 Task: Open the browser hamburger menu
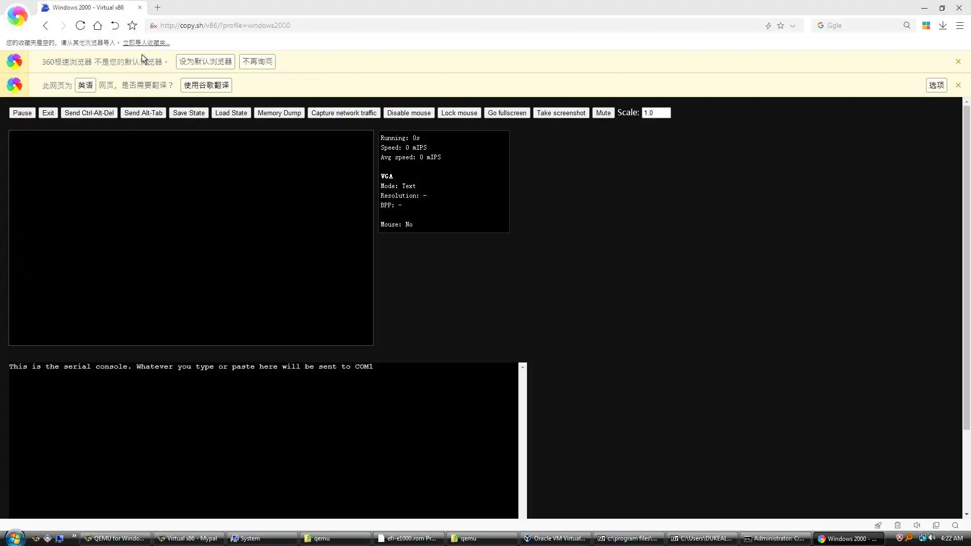[959, 25]
